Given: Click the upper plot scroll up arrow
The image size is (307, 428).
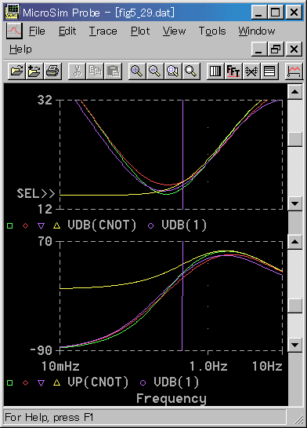Looking at the screenshot, I should [294, 92].
